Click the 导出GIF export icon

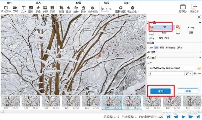194,7
